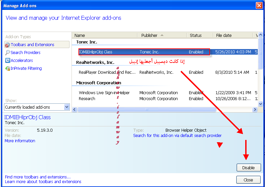Open Search Providers category
The width and height of the screenshot is (265, 187).
click(x=25, y=52)
